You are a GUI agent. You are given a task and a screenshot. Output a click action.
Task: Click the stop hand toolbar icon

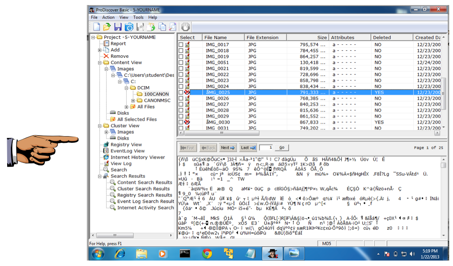click(186, 27)
